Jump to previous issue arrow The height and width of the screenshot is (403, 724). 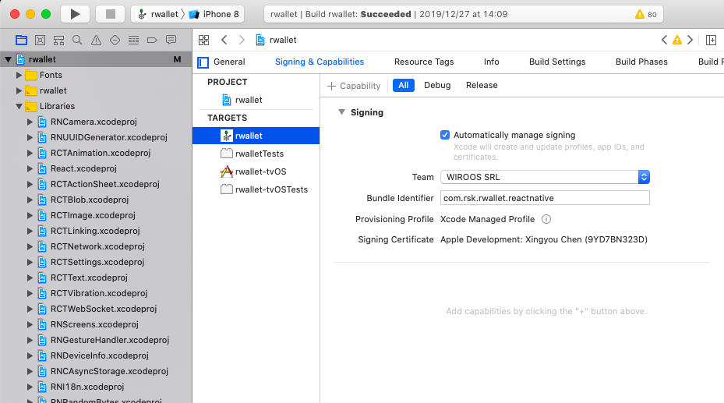[x=664, y=41]
